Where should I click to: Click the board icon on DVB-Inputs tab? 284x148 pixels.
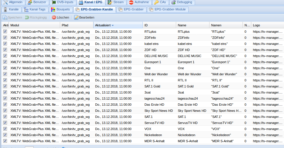pos(54,2)
